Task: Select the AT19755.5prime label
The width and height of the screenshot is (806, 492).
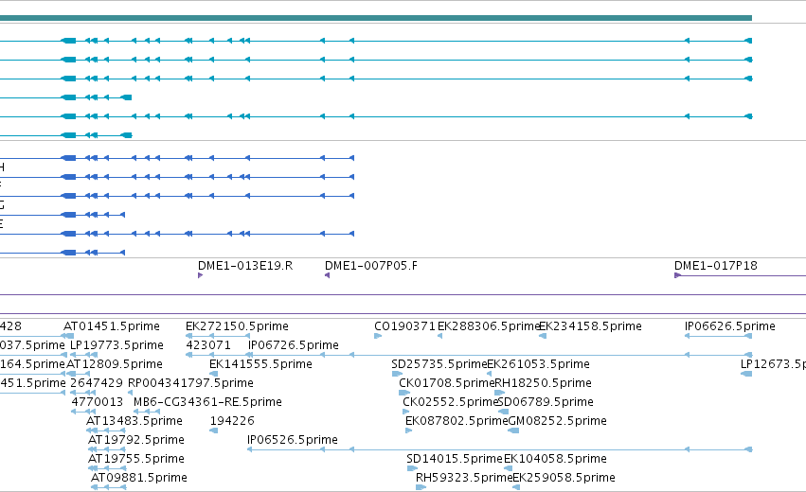Action: [136, 459]
